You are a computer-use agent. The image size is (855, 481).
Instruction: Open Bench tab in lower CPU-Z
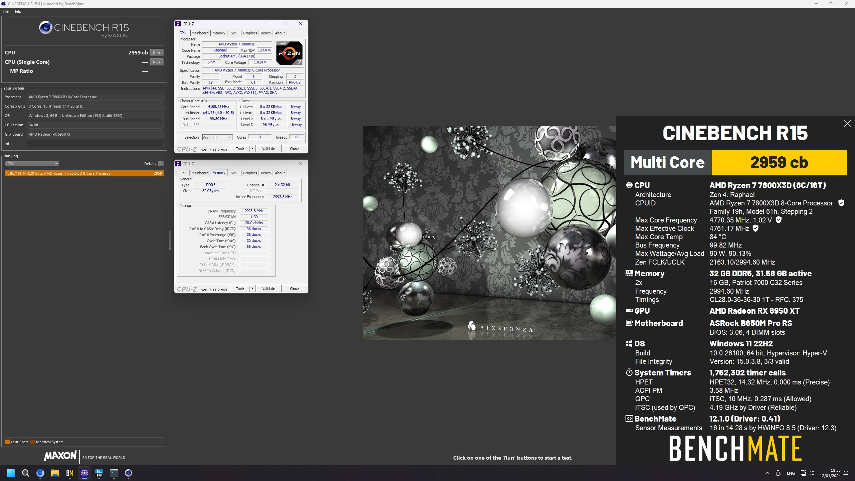coord(266,173)
